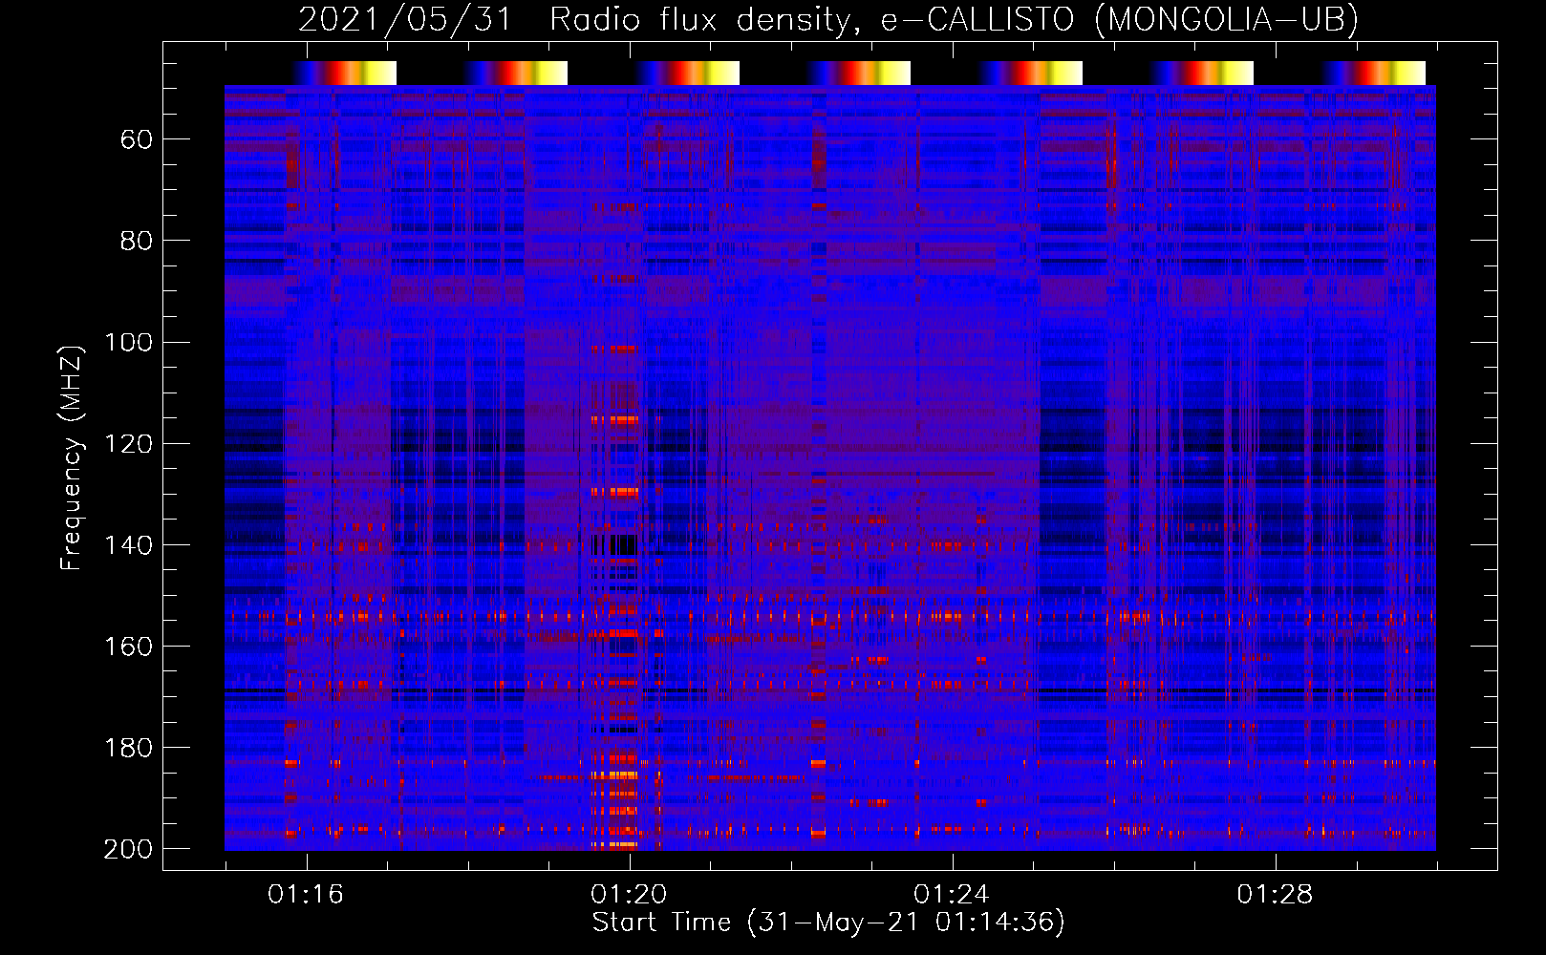Viewport: 1546px width, 955px height.
Task: Select the 180 frequency tick label
Action: 129,747
